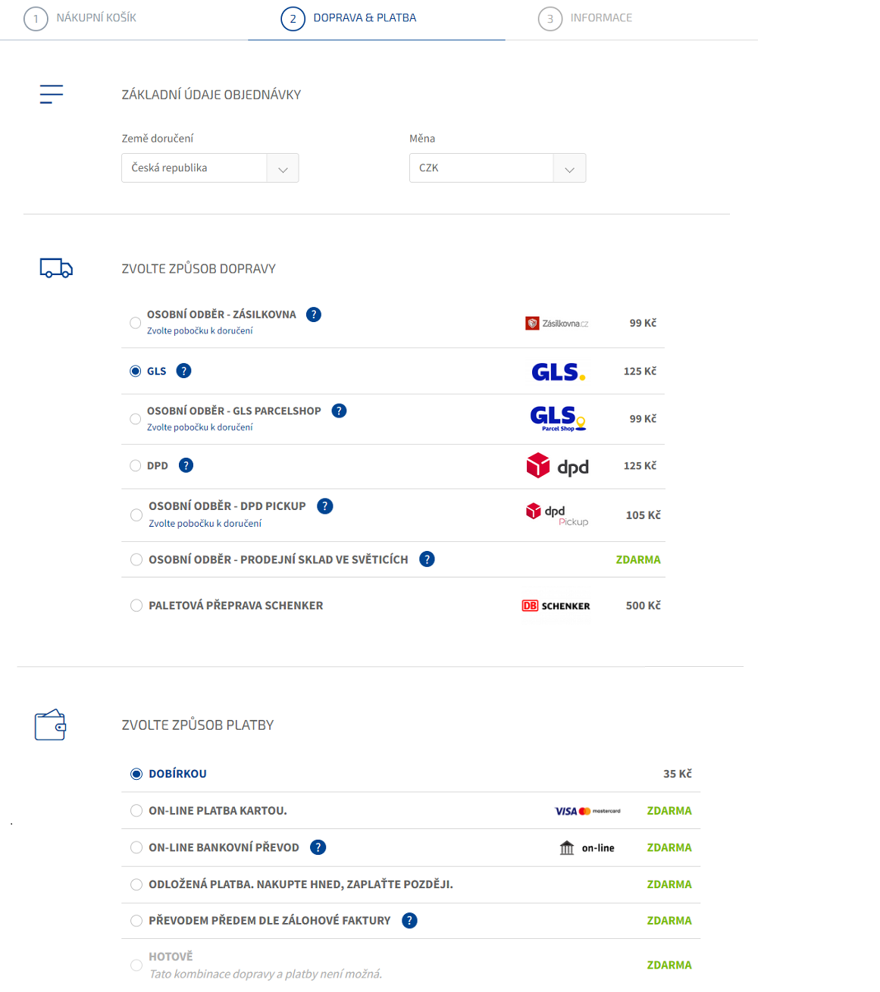Click the VISA mastercard logo
Screen dimensions: 880x992
coord(587,811)
